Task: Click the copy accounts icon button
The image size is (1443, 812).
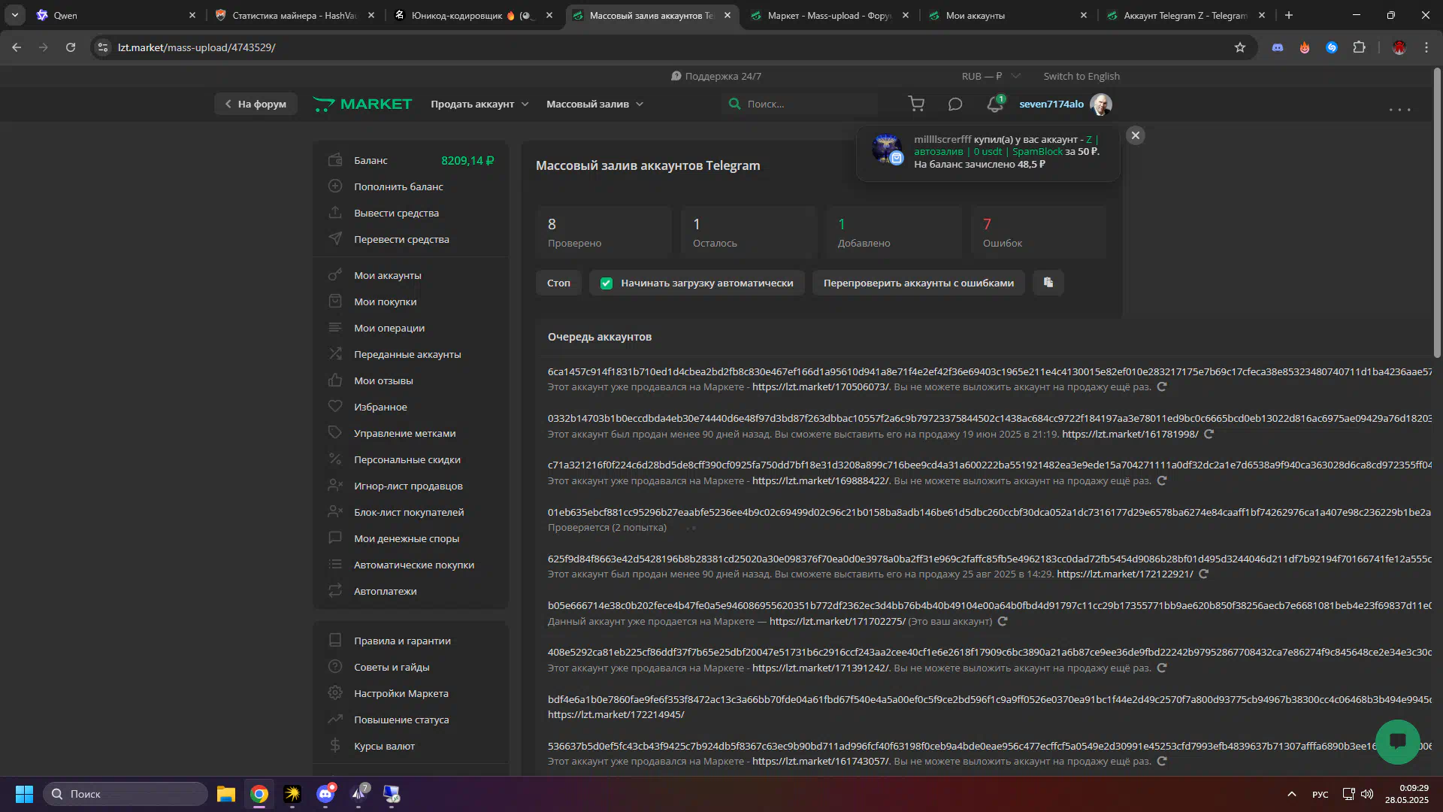Action: [x=1048, y=283]
